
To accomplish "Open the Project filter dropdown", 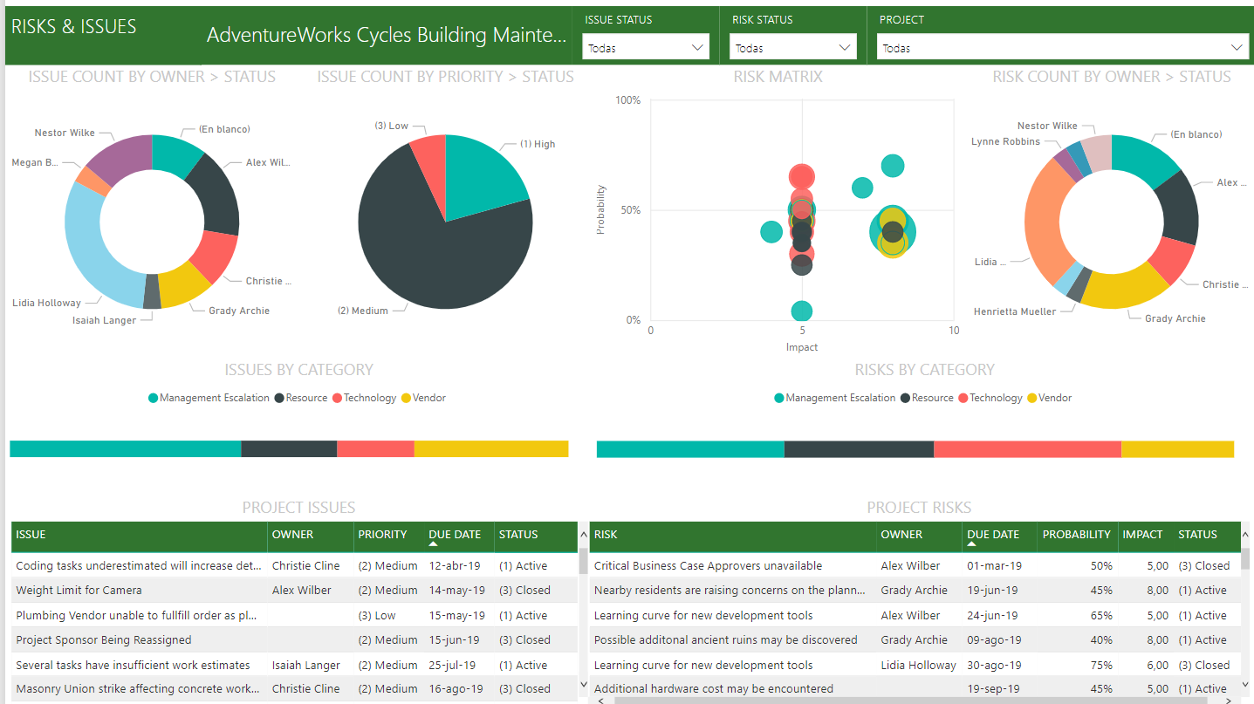I will pyautogui.click(x=1062, y=48).
